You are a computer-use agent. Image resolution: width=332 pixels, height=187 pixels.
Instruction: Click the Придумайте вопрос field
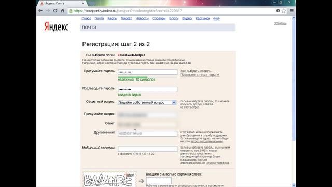[147, 115]
